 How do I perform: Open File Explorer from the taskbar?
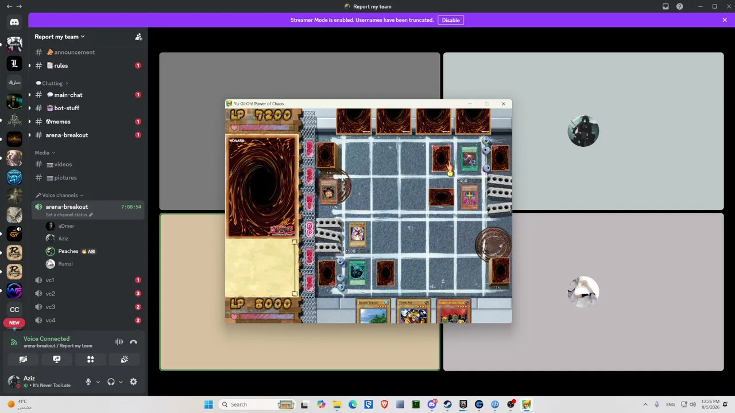pos(337,404)
